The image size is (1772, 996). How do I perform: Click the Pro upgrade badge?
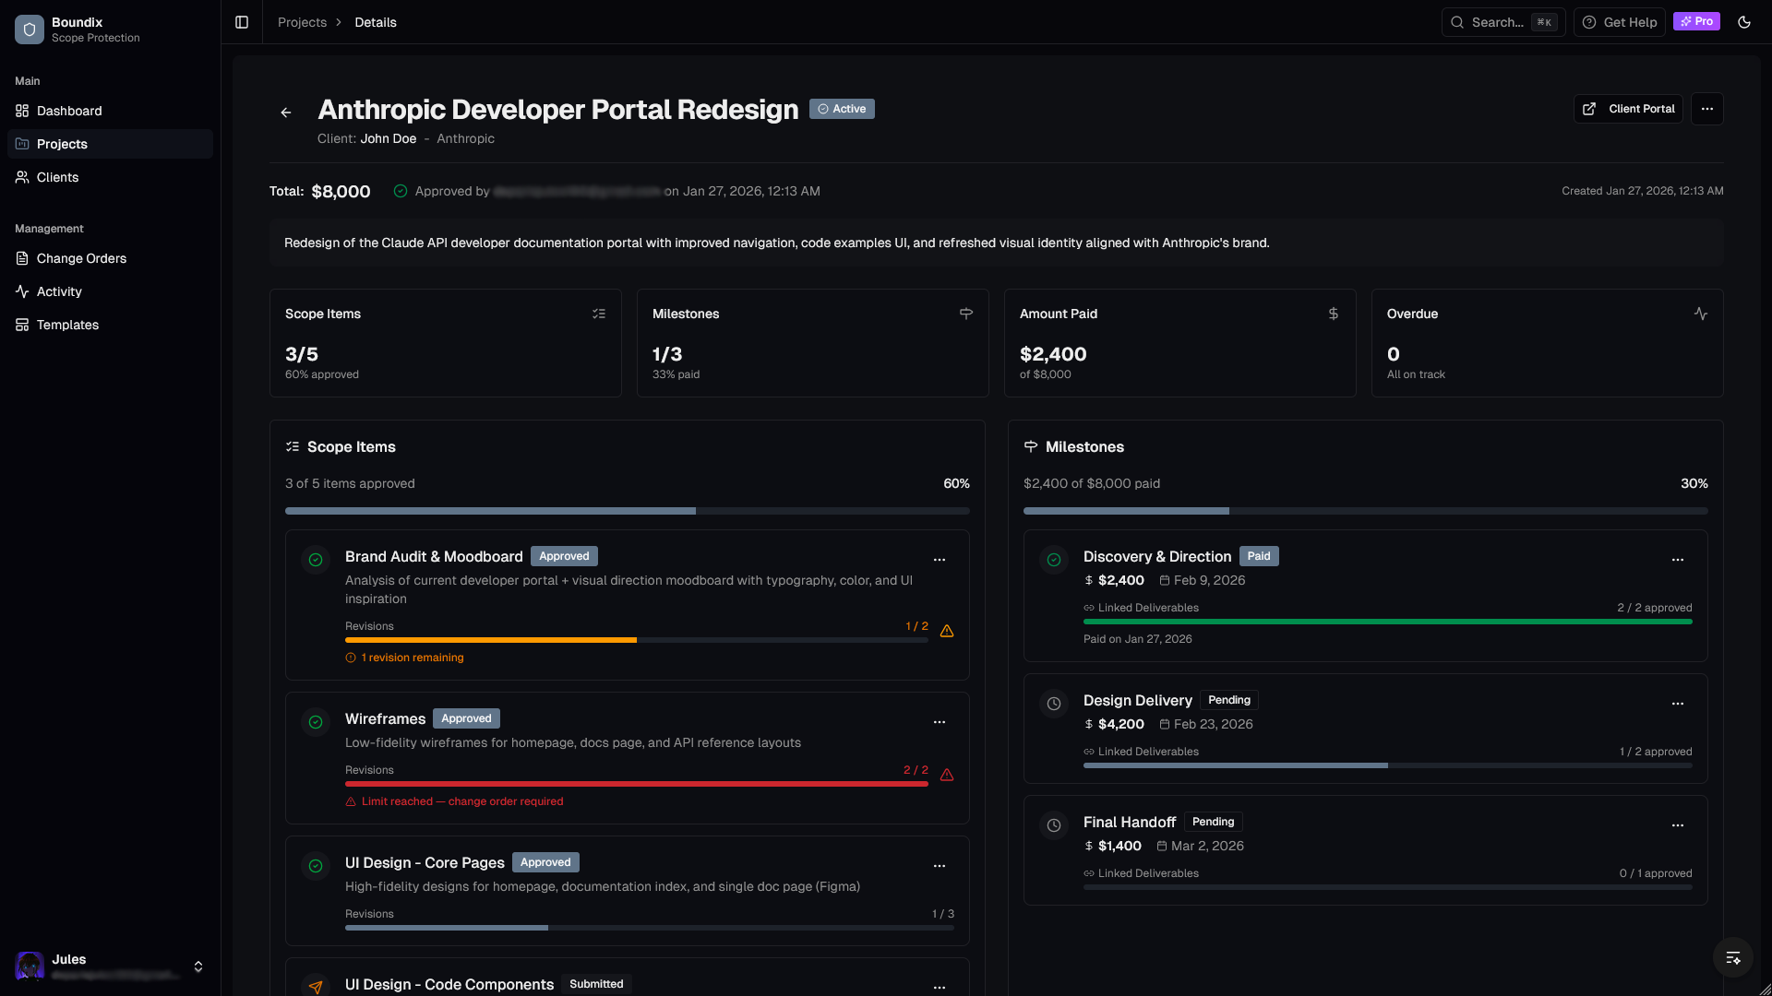tap(1696, 21)
